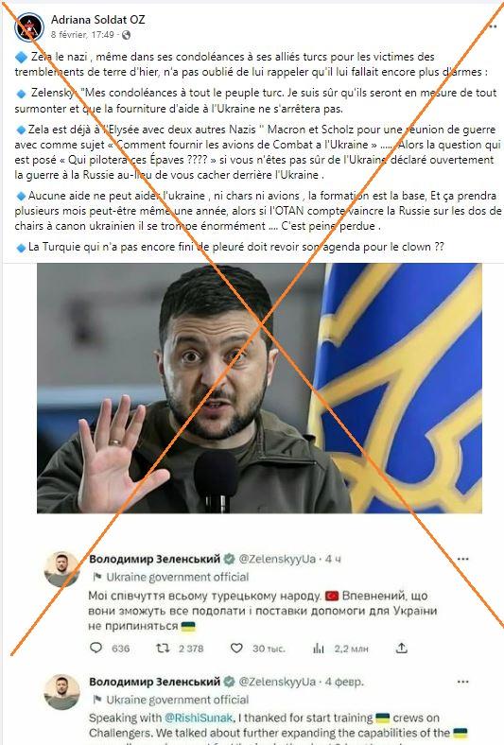Viewport: 504px width, 745px height.
Task: Open the 8 février, 17:49 timestamp link
Action: [x=82, y=35]
